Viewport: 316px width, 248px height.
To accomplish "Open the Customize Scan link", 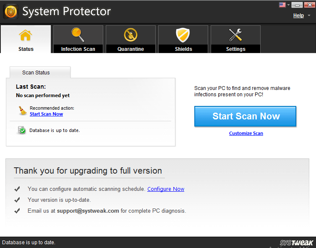I will [x=246, y=133].
